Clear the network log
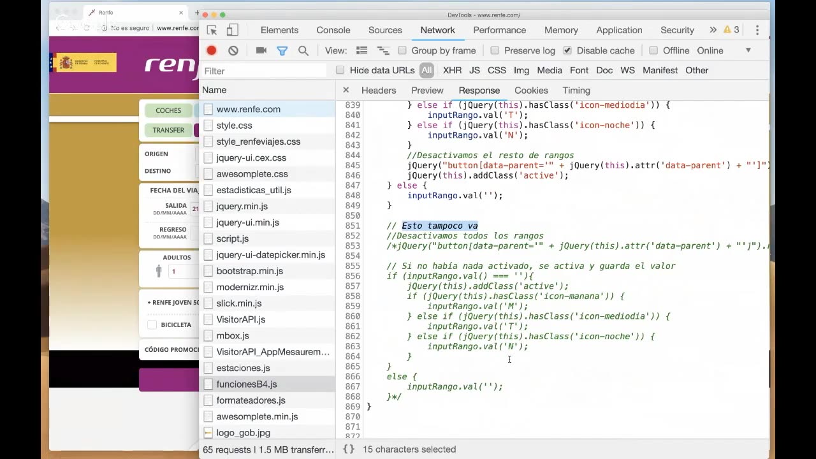The image size is (816, 459). 233,50
